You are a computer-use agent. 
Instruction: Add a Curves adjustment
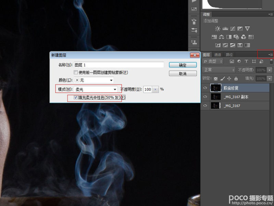coord(233,29)
